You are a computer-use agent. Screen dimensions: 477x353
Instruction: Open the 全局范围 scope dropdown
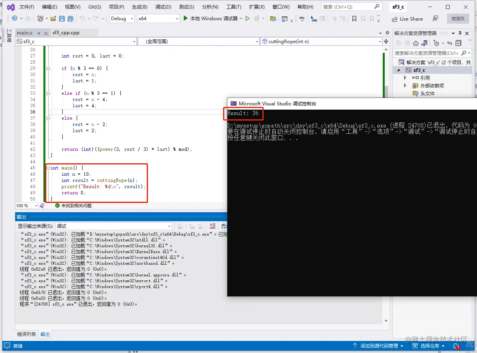click(x=198, y=41)
